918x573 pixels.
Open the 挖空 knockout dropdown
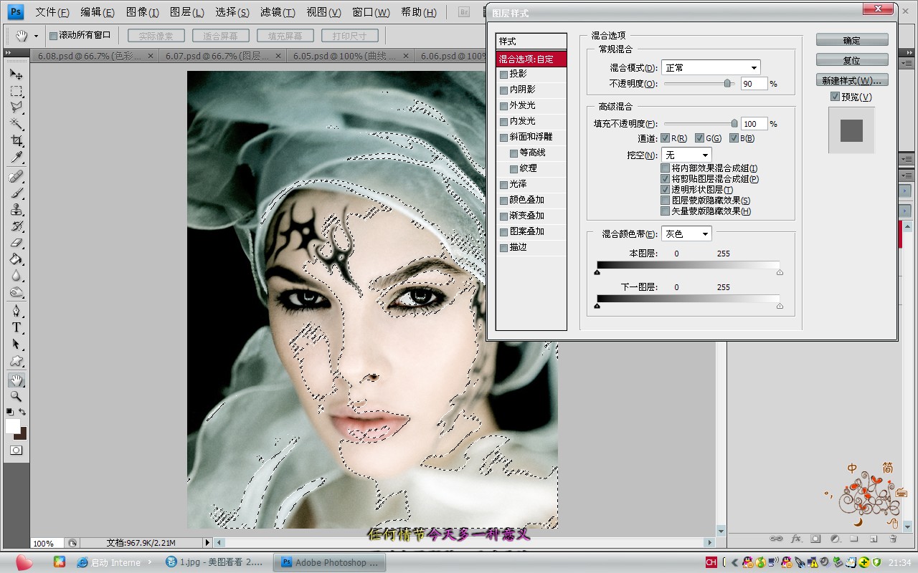686,155
